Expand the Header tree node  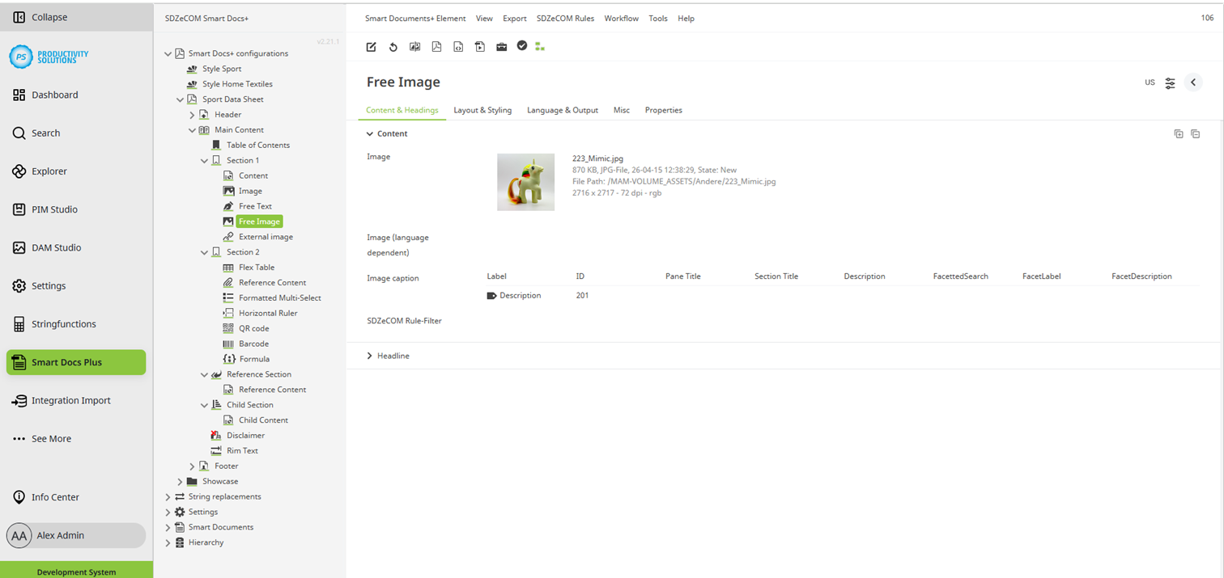[193, 115]
